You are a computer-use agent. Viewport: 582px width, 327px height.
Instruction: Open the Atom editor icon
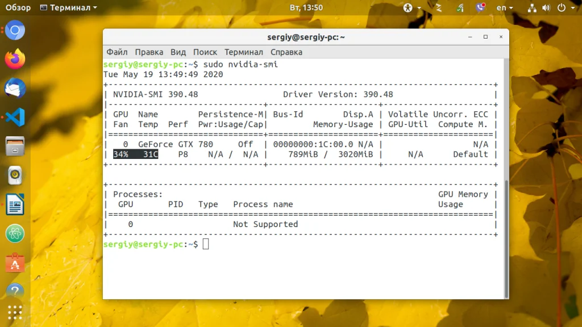[x=15, y=234]
